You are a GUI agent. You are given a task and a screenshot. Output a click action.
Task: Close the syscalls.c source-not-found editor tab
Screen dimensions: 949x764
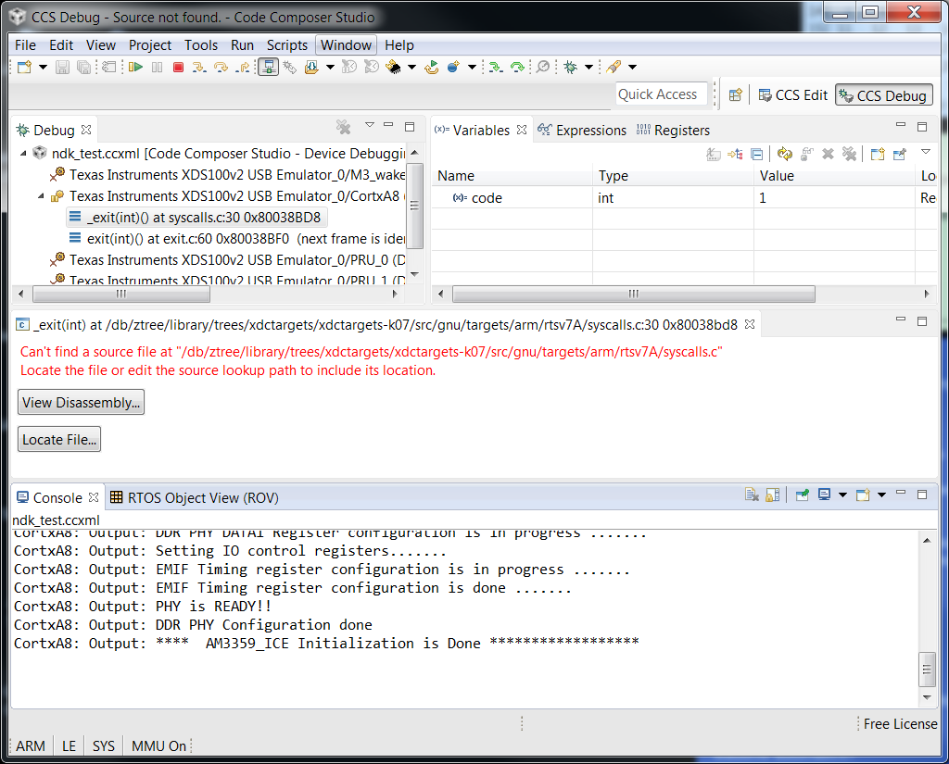749,325
